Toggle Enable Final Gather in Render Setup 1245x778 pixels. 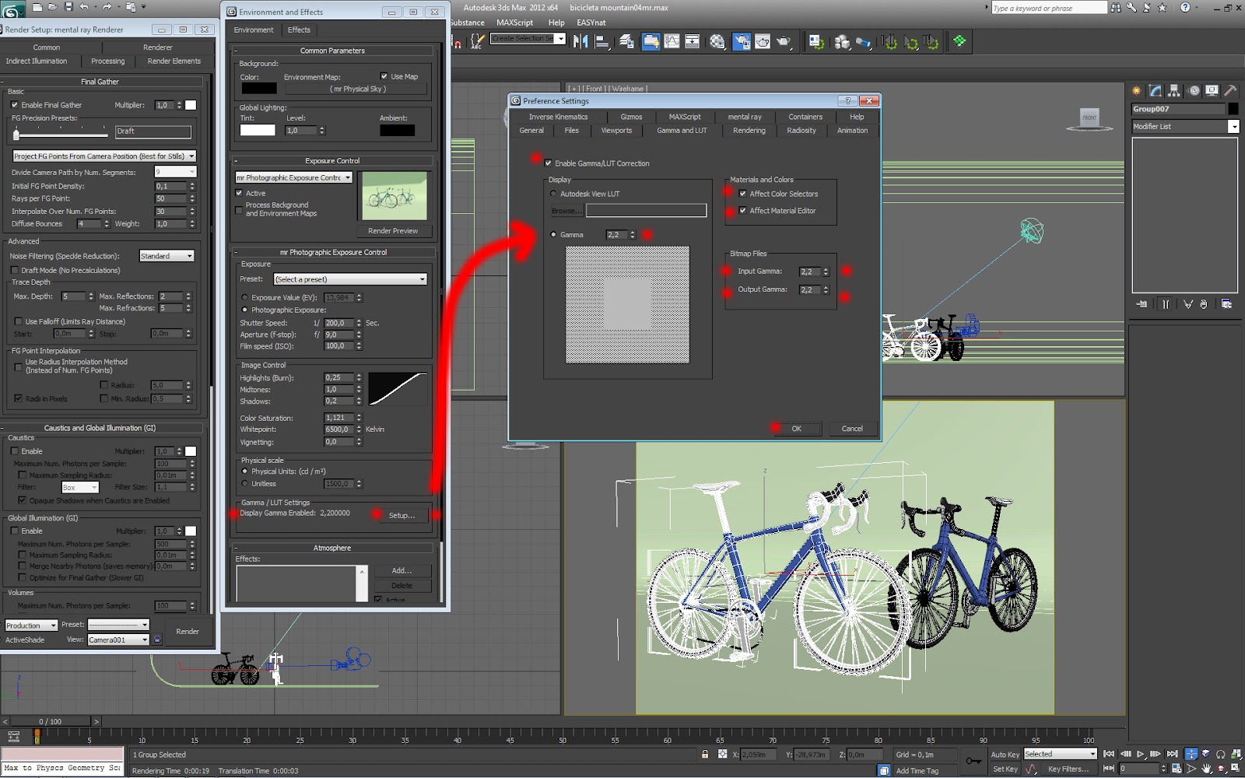pyautogui.click(x=16, y=104)
